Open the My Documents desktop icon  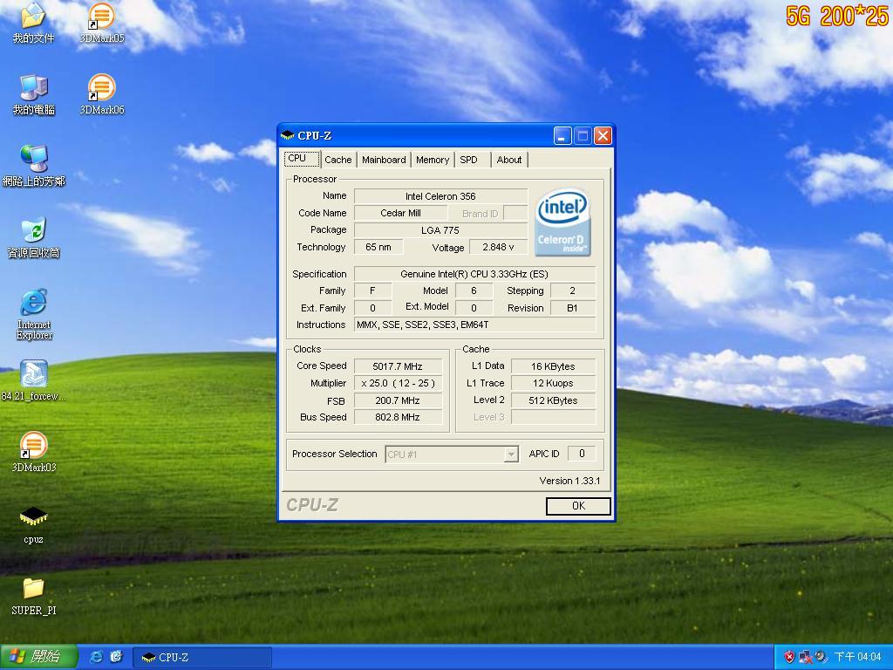click(x=33, y=23)
